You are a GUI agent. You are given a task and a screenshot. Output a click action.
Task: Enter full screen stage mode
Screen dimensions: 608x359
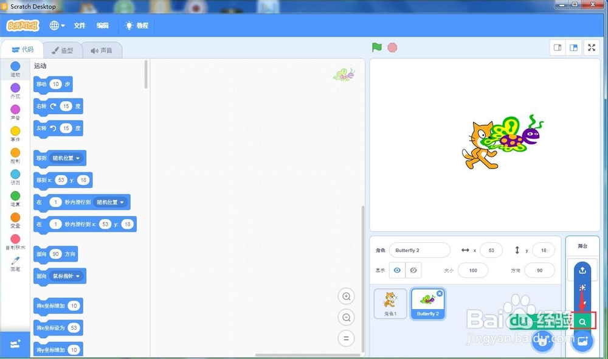[592, 47]
